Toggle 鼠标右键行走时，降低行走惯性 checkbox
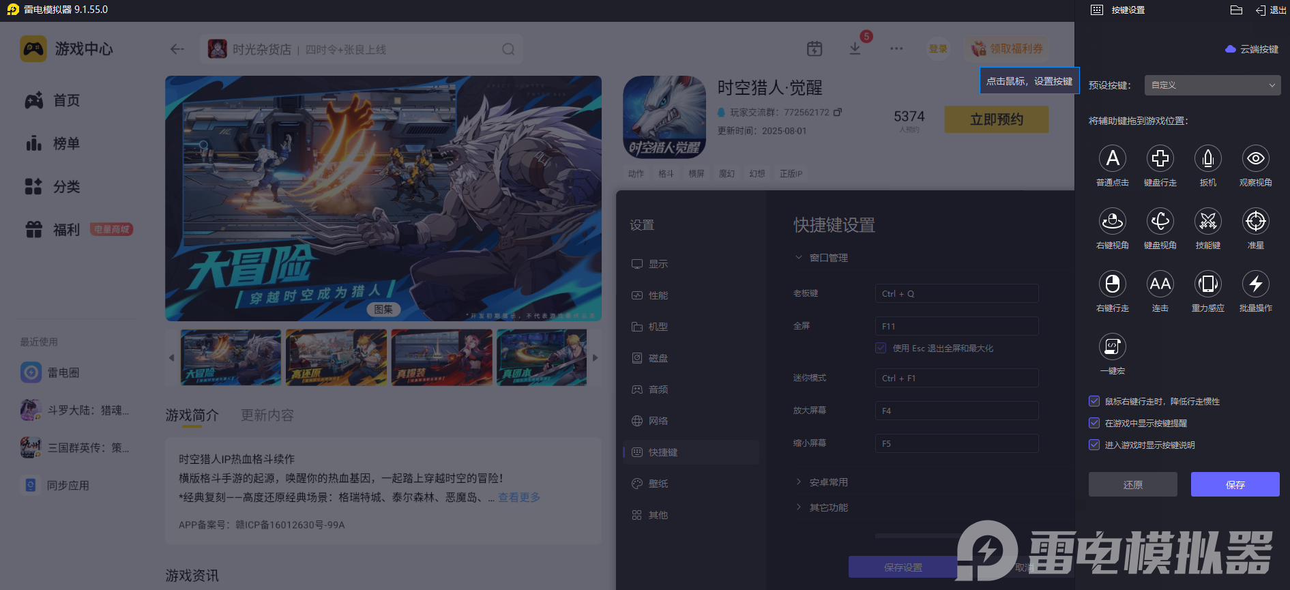The width and height of the screenshot is (1290, 590). tap(1094, 401)
